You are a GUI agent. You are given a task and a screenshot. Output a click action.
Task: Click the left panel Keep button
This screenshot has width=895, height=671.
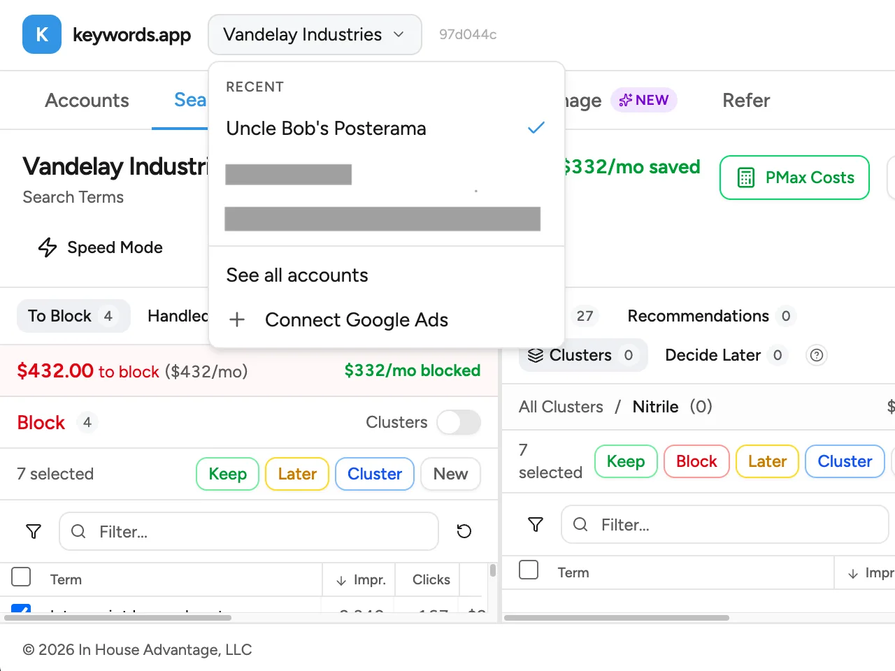228,474
